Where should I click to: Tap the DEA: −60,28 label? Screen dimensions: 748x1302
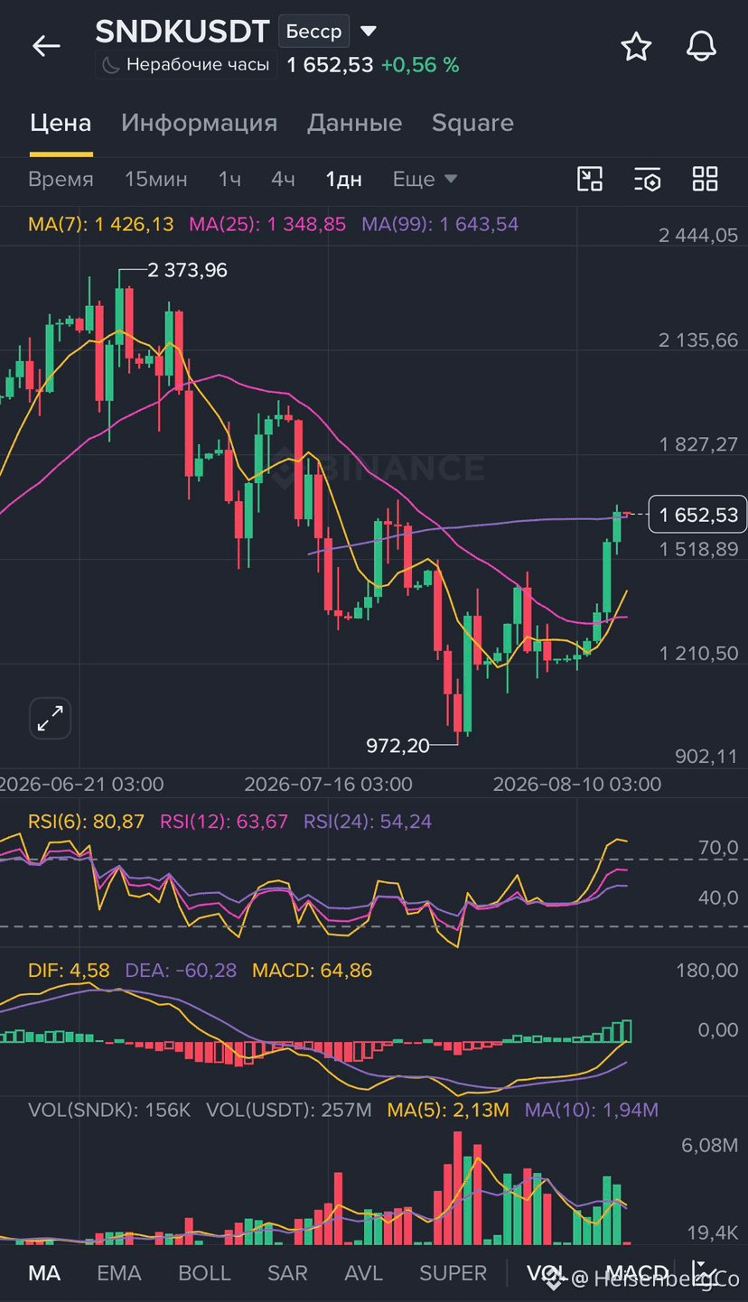click(181, 970)
